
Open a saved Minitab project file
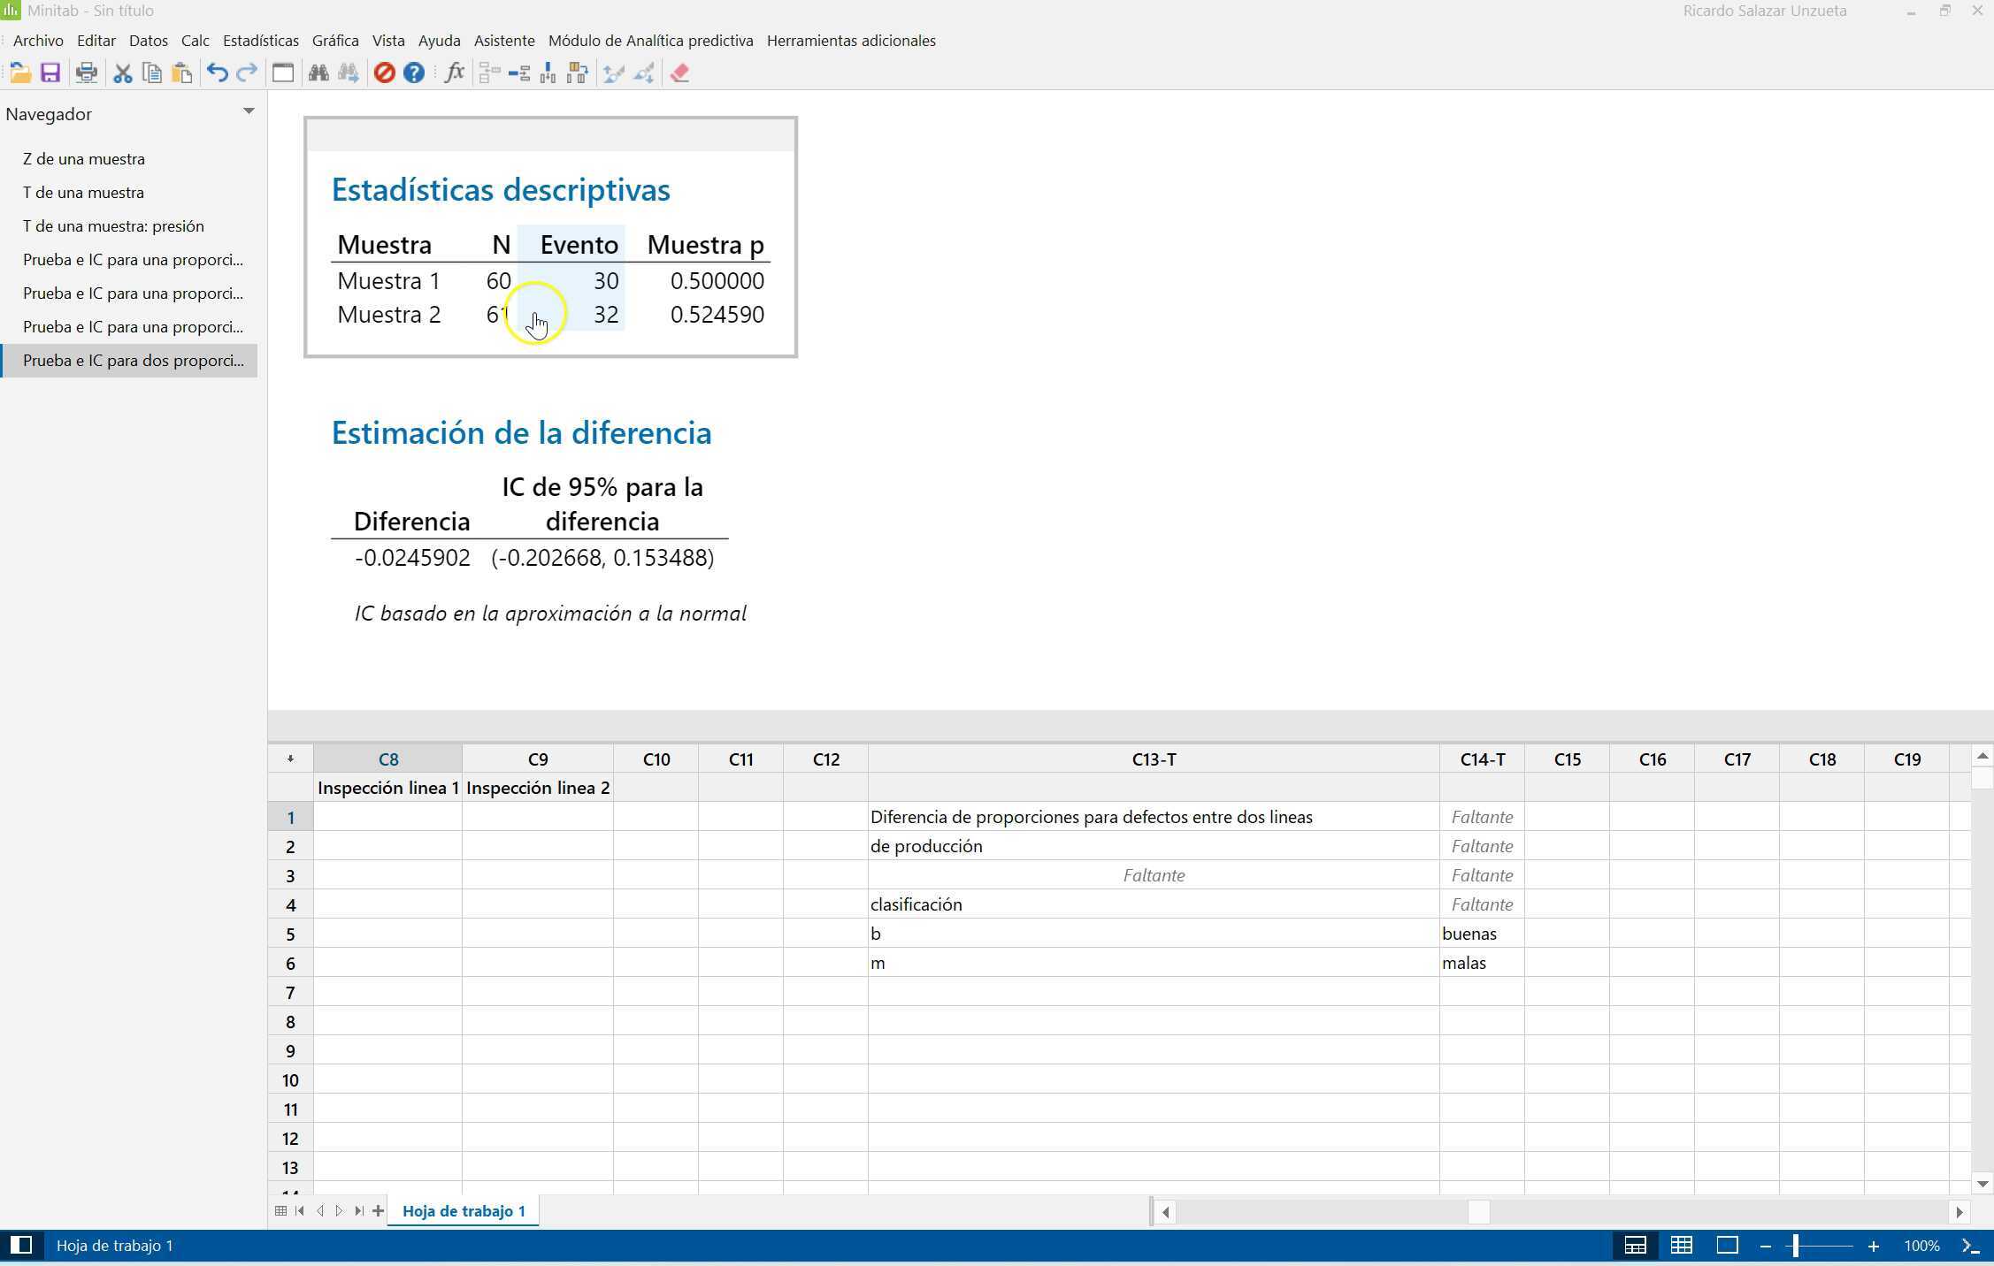21,72
